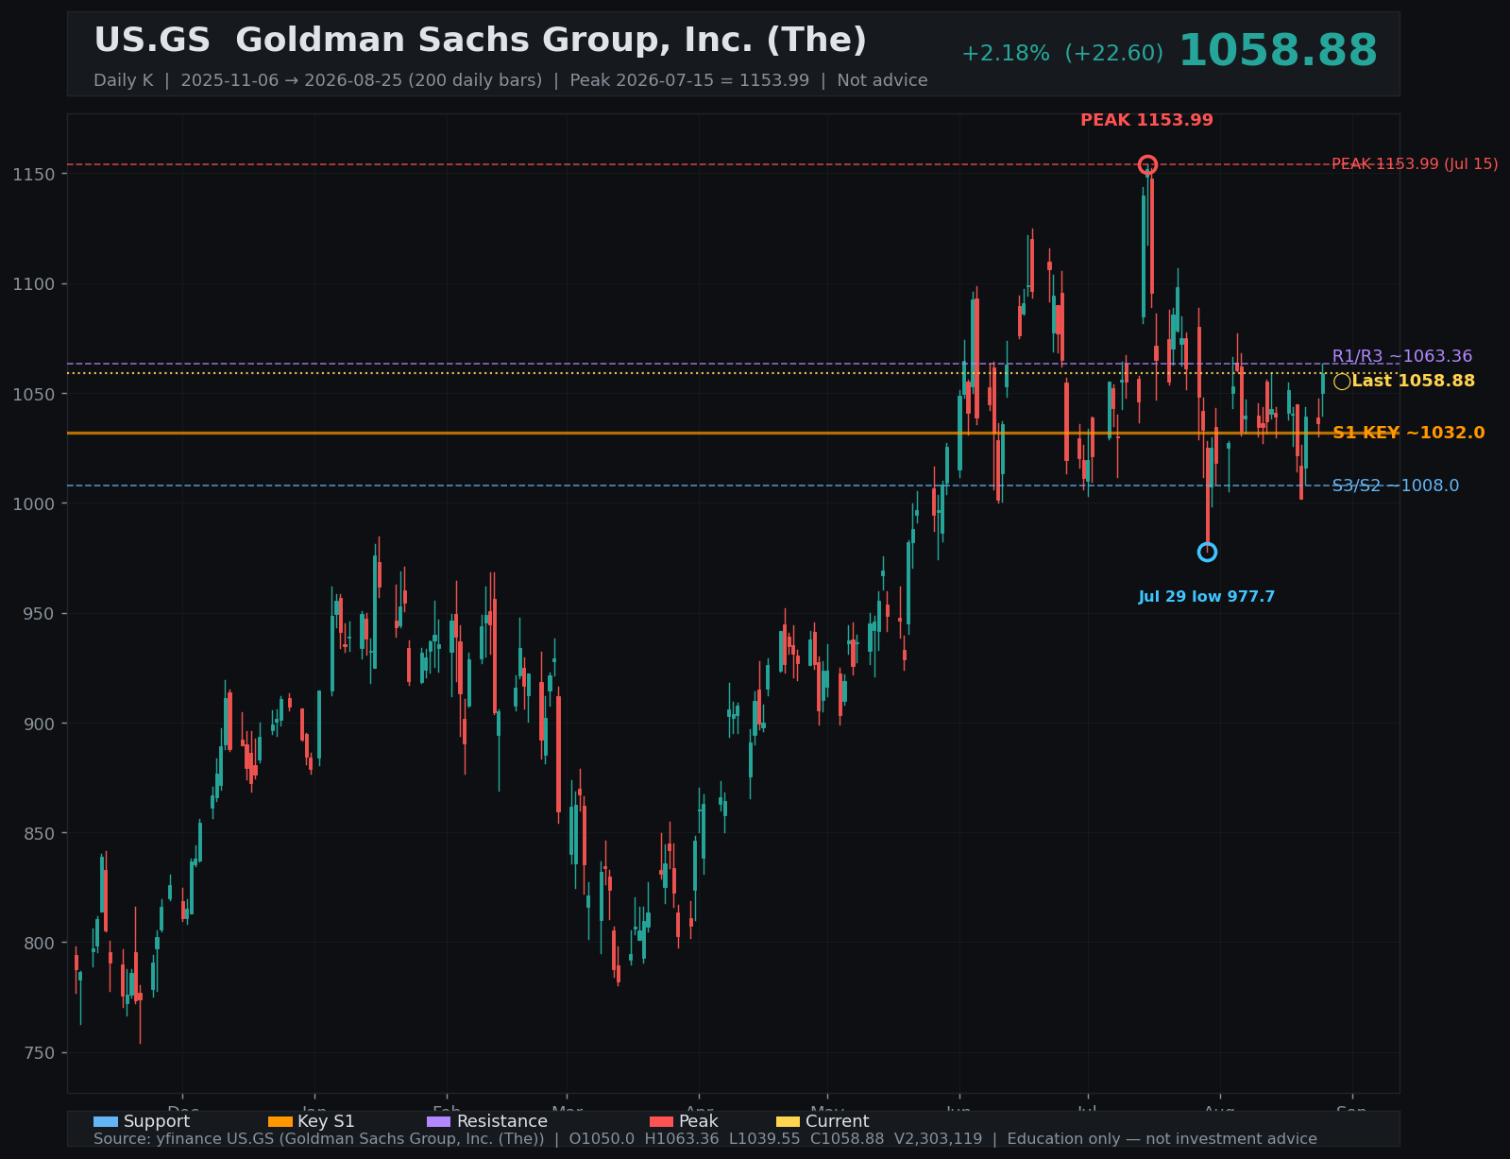Click the 1000 y-axis tick label
1510x1159 pixels.
[x=34, y=504]
